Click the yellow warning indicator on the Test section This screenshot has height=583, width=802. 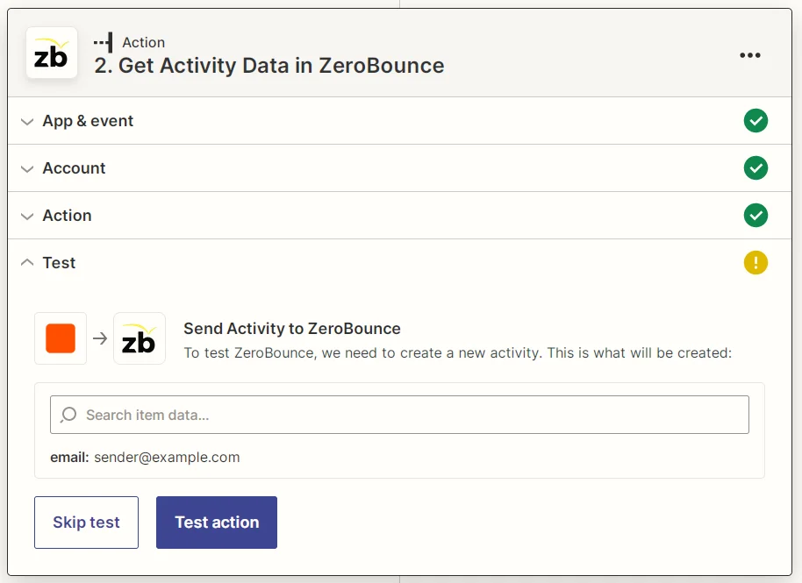coord(755,262)
